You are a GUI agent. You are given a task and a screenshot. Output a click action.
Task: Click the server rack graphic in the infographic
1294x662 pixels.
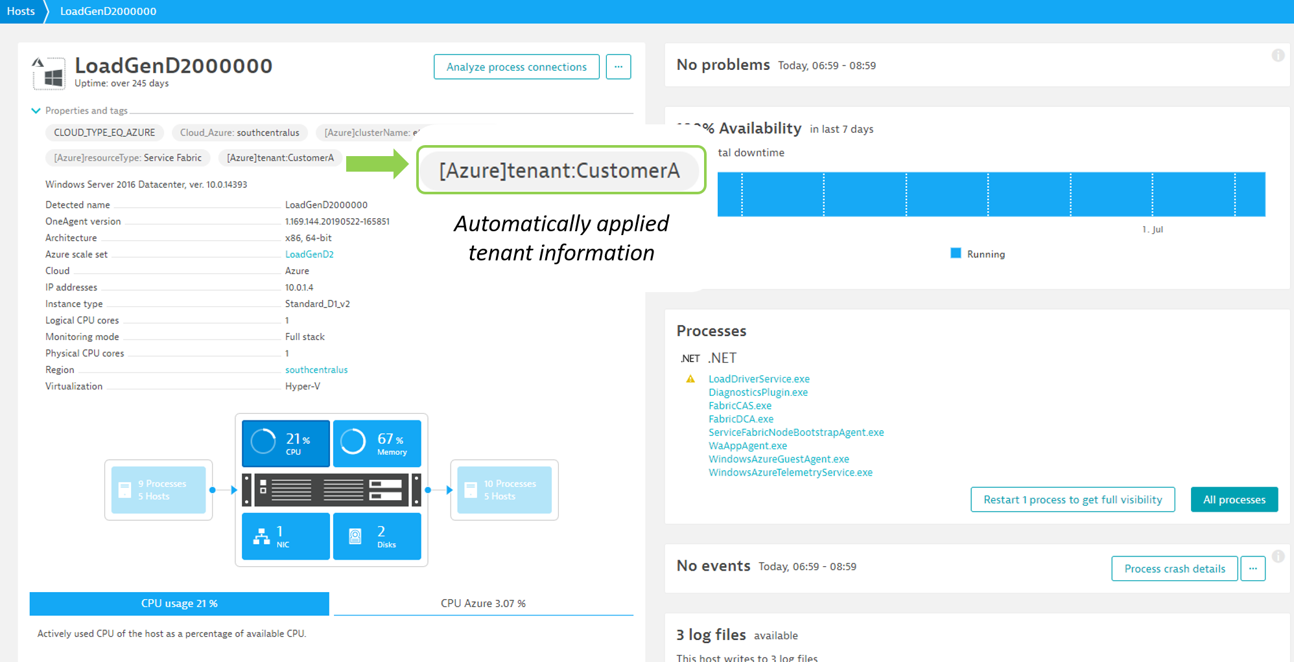(x=331, y=490)
